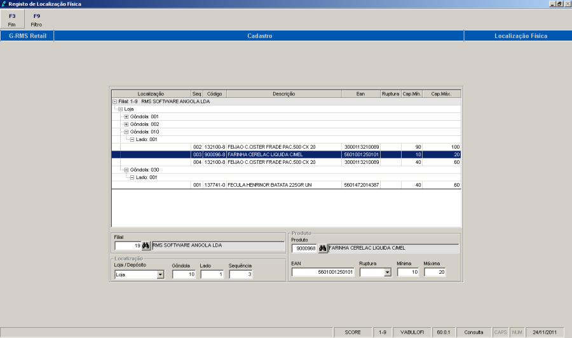This screenshot has height=338, width=572.
Task: Open the Ruptura dropdown list
Action: (x=387, y=273)
